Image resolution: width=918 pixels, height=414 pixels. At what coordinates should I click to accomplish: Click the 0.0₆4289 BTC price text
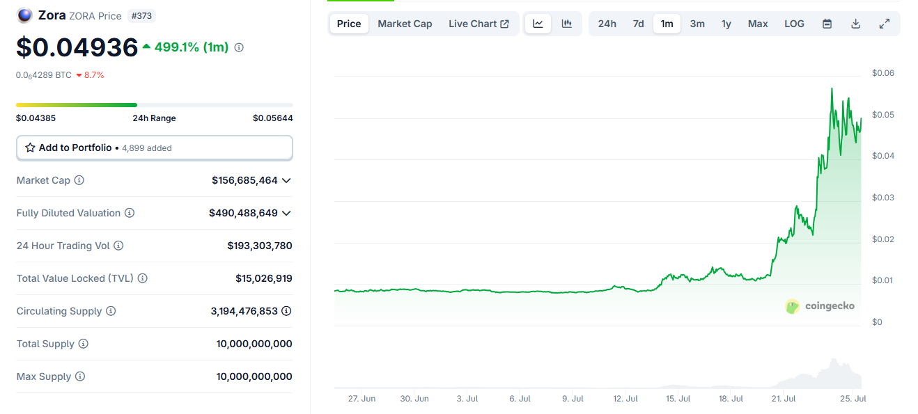coord(44,75)
